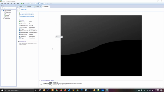Enter full screen mode via toolbar
164x92 pixels.
pyautogui.click(x=44, y=3)
